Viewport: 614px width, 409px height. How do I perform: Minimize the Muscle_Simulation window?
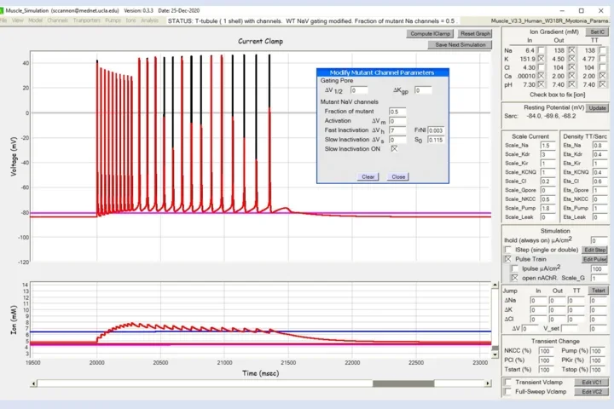click(562, 10)
